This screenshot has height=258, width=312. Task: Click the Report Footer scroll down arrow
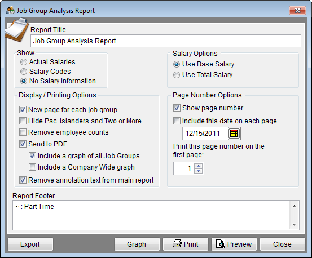click(x=294, y=225)
